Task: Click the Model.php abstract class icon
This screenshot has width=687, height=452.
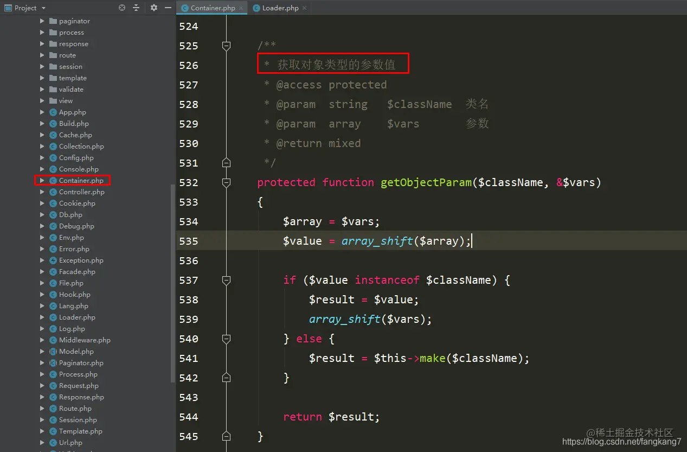Action: click(53, 352)
